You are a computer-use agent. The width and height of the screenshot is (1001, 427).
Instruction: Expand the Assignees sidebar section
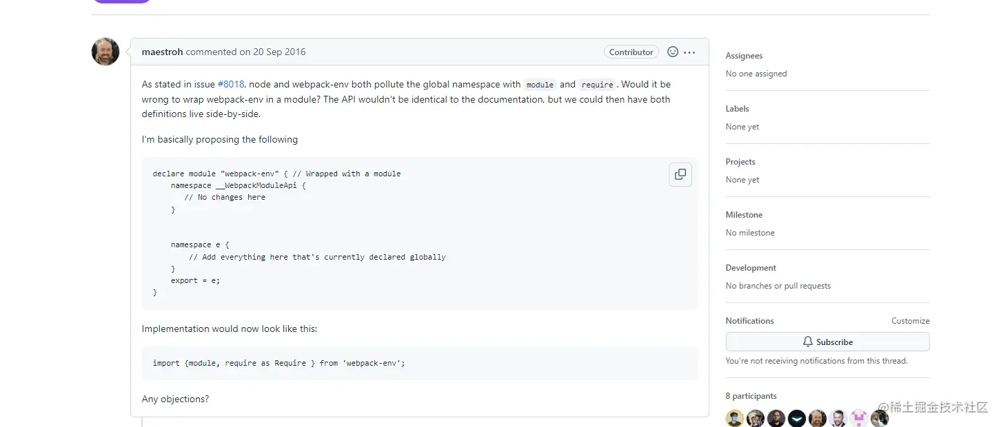744,56
